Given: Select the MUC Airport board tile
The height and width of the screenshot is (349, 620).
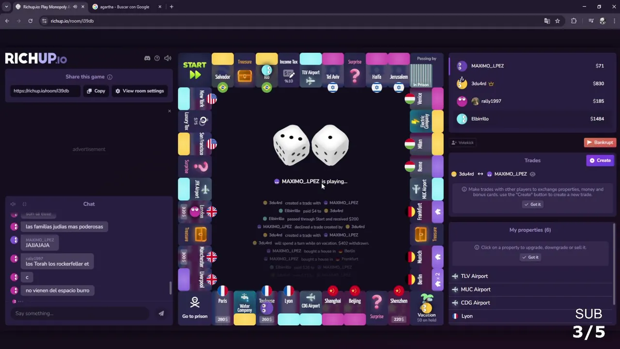Looking at the screenshot, I should tap(427, 189).
